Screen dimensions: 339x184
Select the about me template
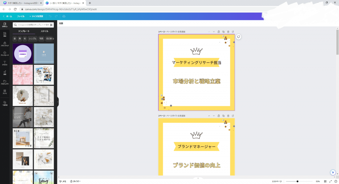point(23,96)
